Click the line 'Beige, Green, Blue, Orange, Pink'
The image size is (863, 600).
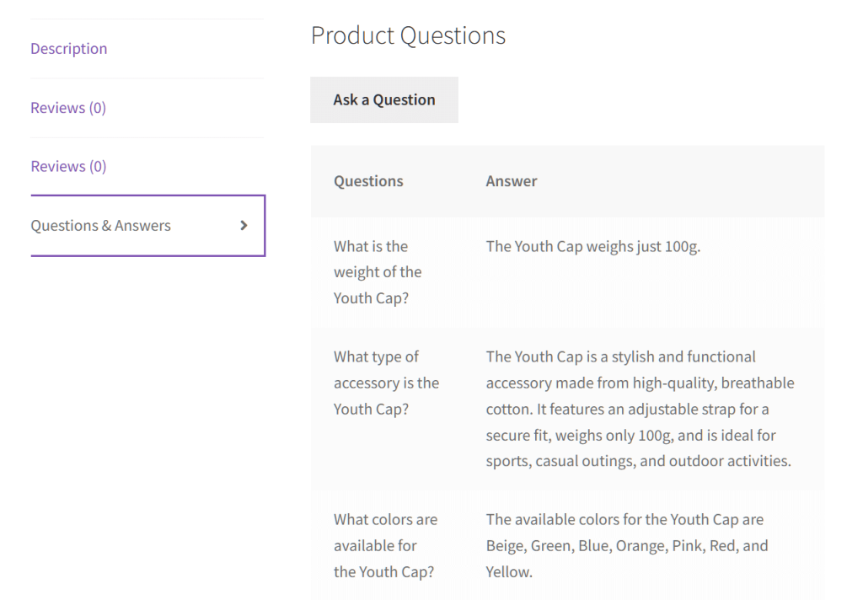pyautogui.click(x=626, y=546)
